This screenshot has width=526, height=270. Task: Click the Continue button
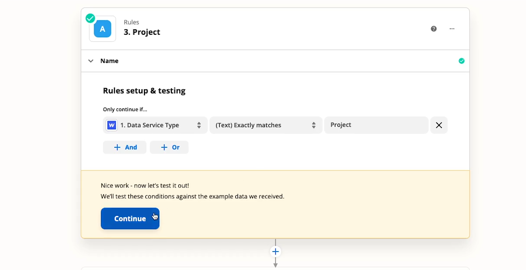[130, 219]
